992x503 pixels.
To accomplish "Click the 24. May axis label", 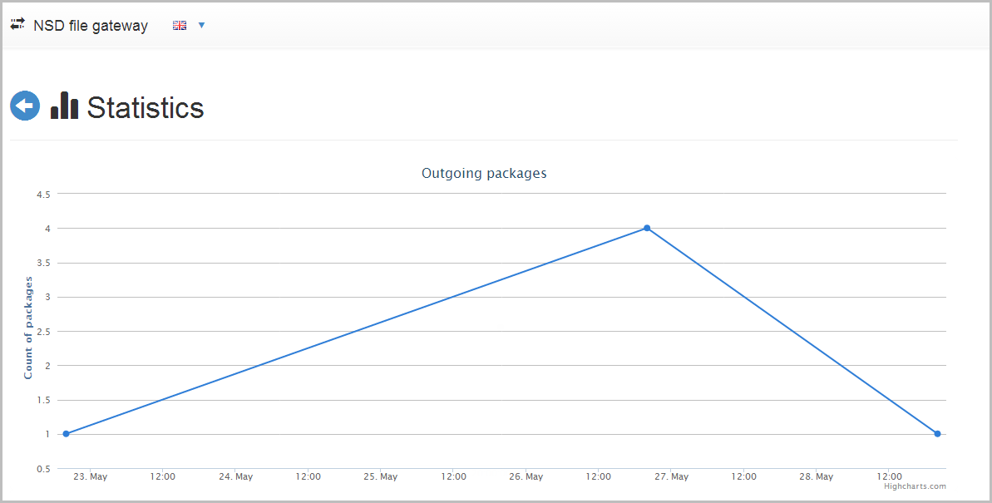I will pyautogui.click(x=235, y=476).
